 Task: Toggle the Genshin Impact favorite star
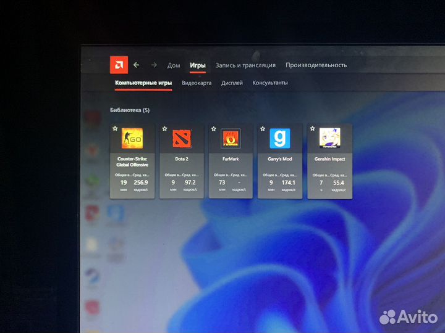pos(313,128)
